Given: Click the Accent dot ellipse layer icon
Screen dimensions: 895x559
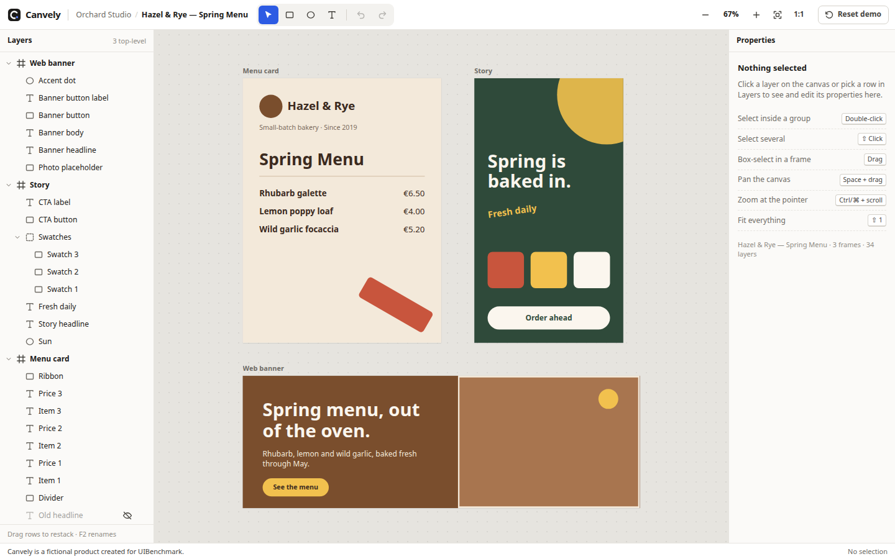Looking at the screenshot, I should click(x=30, y=81).
